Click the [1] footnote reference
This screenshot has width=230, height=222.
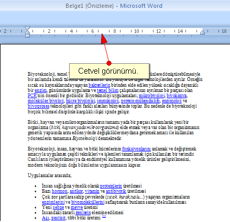point(104,217)
